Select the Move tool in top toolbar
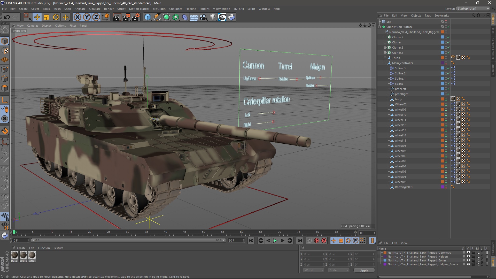This screenshot has height=279, width=496. (x=37, y=17)
